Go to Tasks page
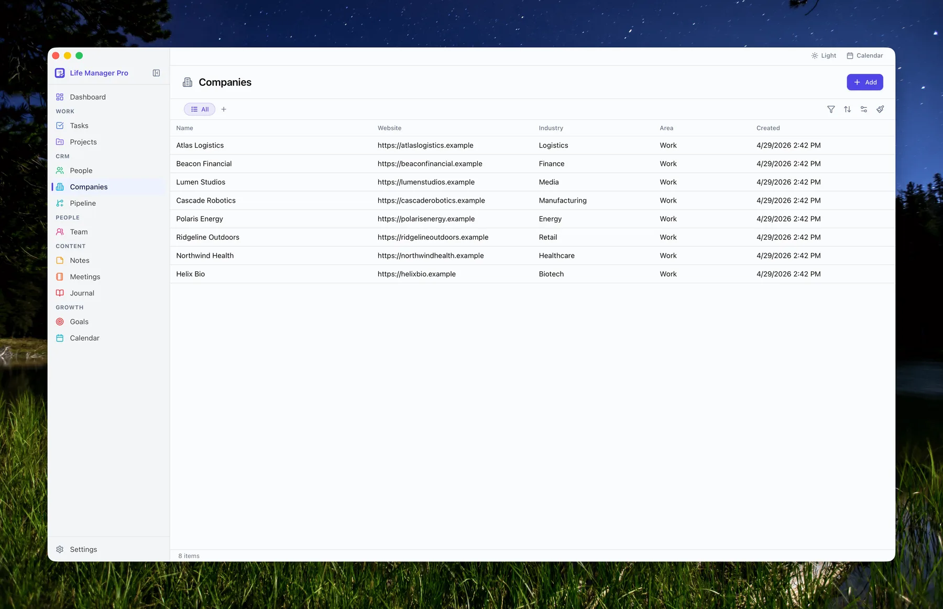Image resolution: width=943 pixels, height=609 pixels. (79, 126)
